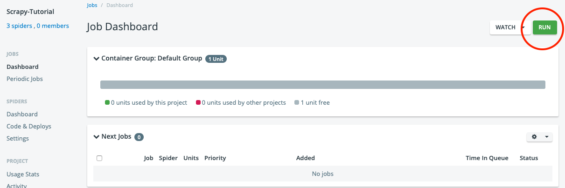This screenshot has width=565, height=188.
Task: Open spider Settings in sidebar
Action: click(18, 139)
